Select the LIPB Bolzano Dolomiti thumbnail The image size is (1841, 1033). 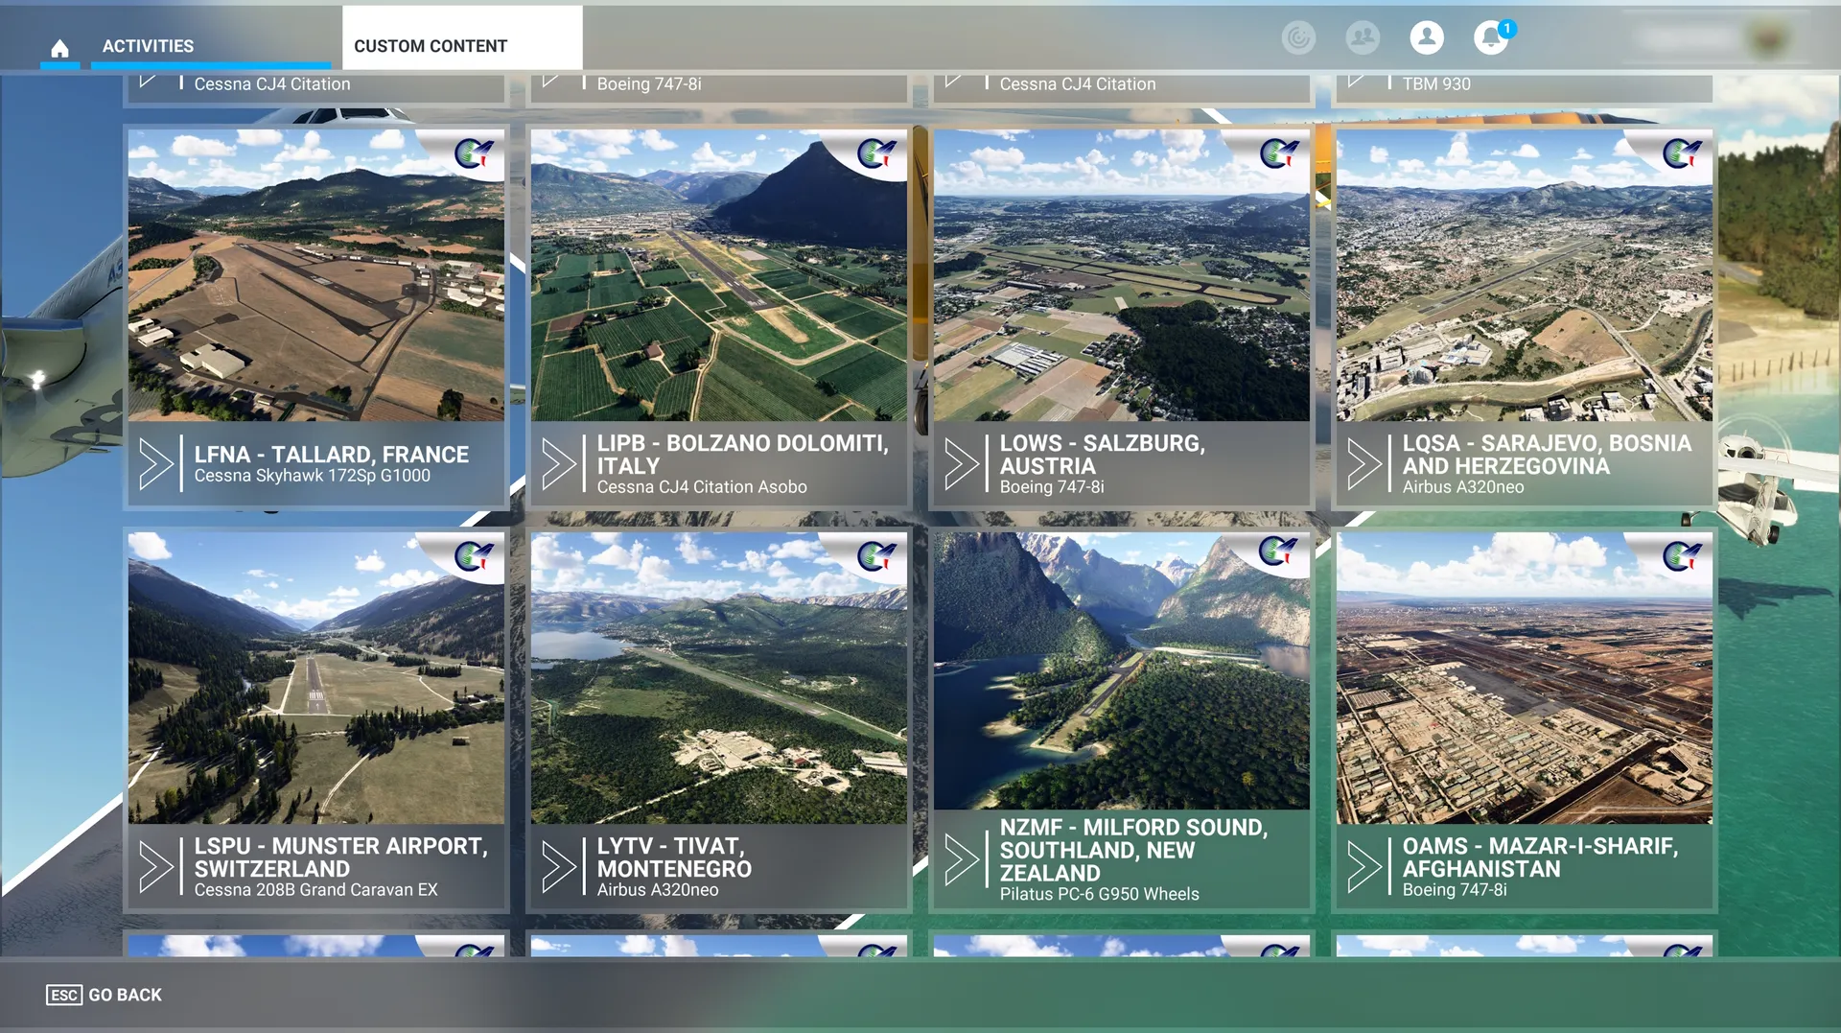click(x=719, y=275)
